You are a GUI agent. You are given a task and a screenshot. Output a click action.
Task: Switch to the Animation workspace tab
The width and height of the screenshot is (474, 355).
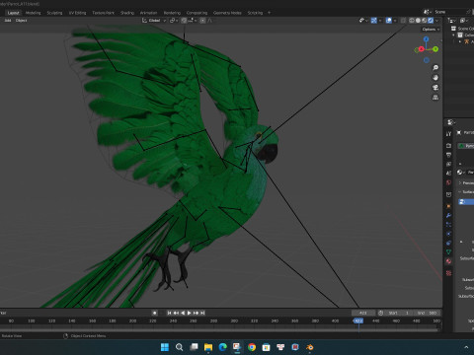tap(148, 13)
